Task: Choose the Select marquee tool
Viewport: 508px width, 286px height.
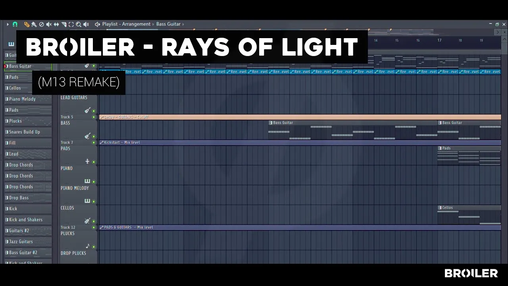Action: pos(71,24)
